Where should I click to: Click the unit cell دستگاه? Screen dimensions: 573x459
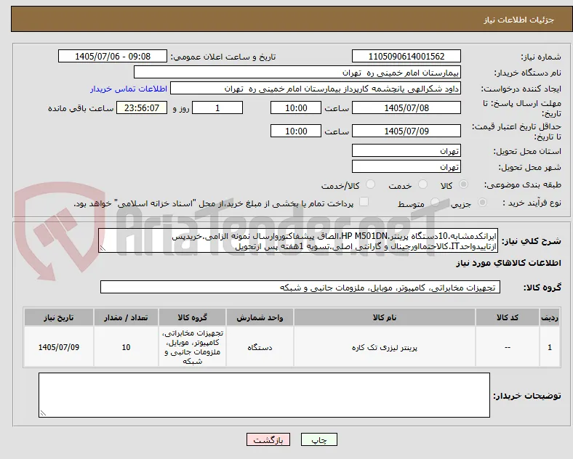260,347
